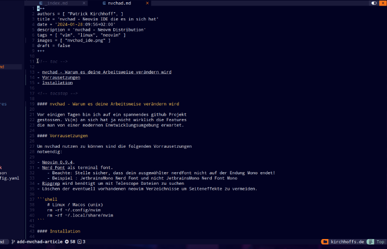
Task: Click the title line 'nvchad - Neovim IDE'
Action: (x=98, y=19)
